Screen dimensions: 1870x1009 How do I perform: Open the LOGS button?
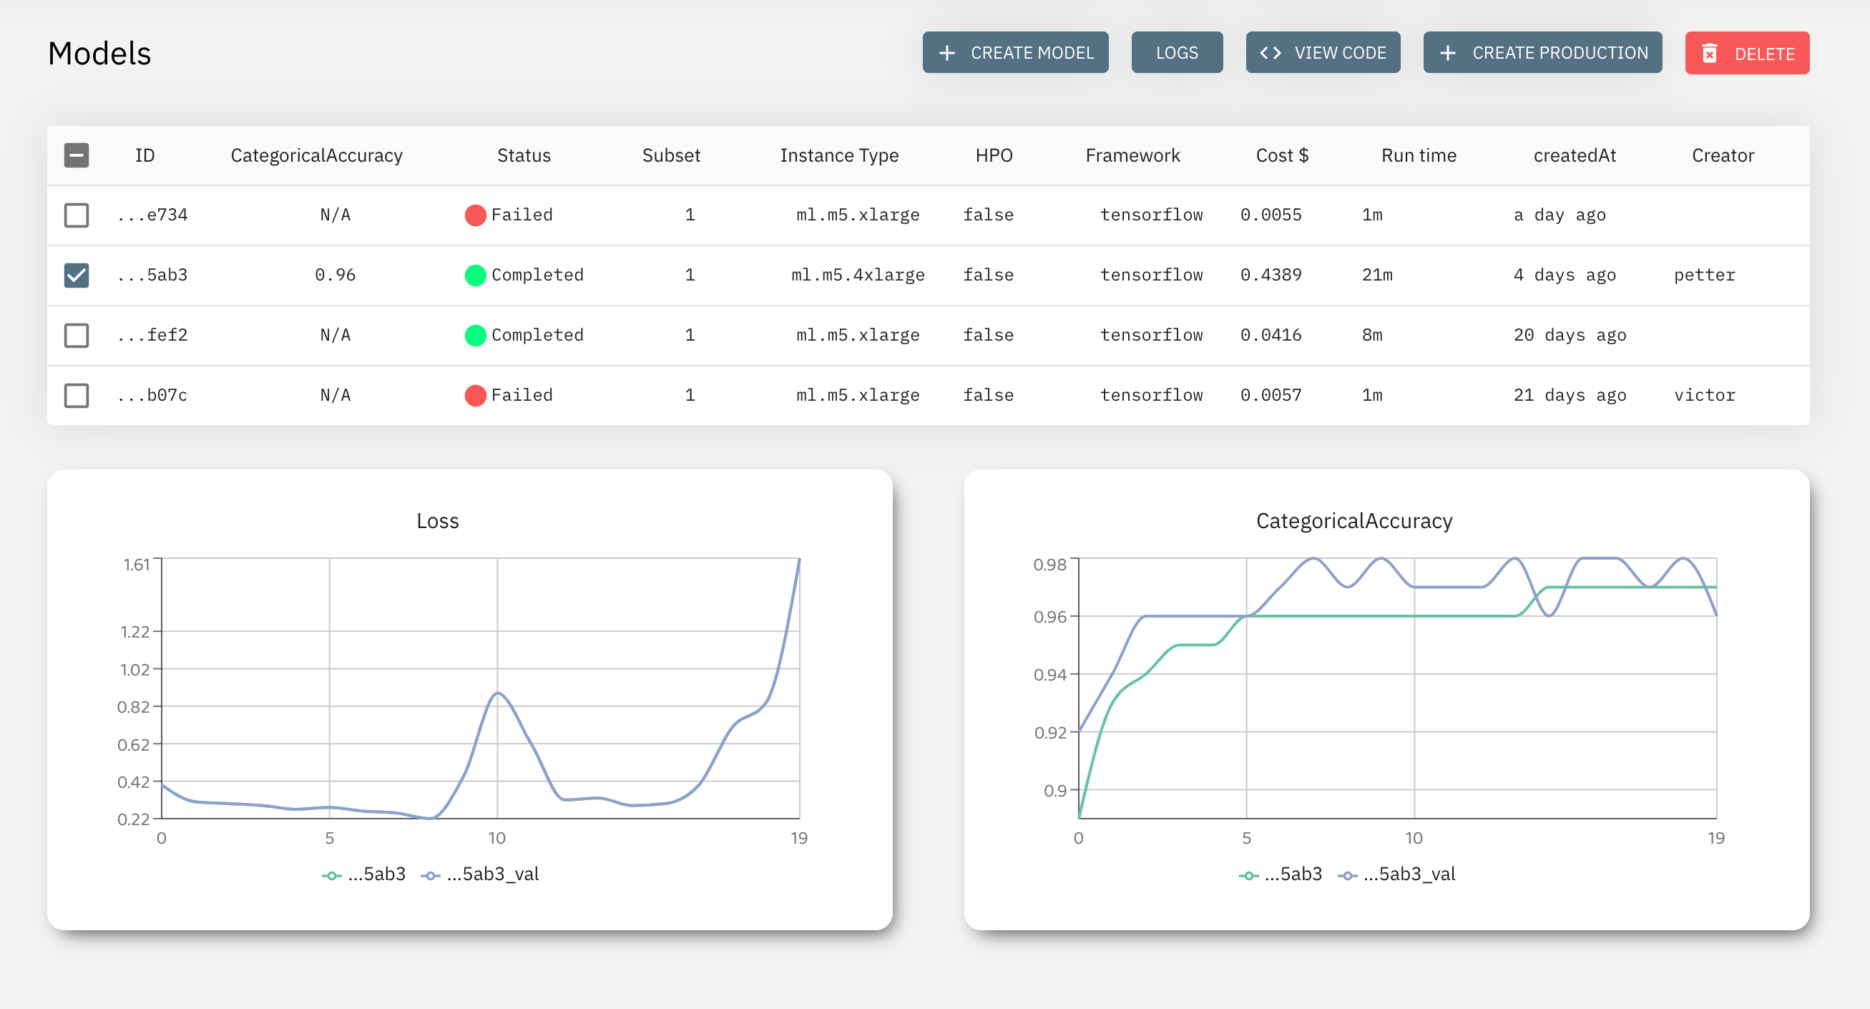coord(1176,53)
